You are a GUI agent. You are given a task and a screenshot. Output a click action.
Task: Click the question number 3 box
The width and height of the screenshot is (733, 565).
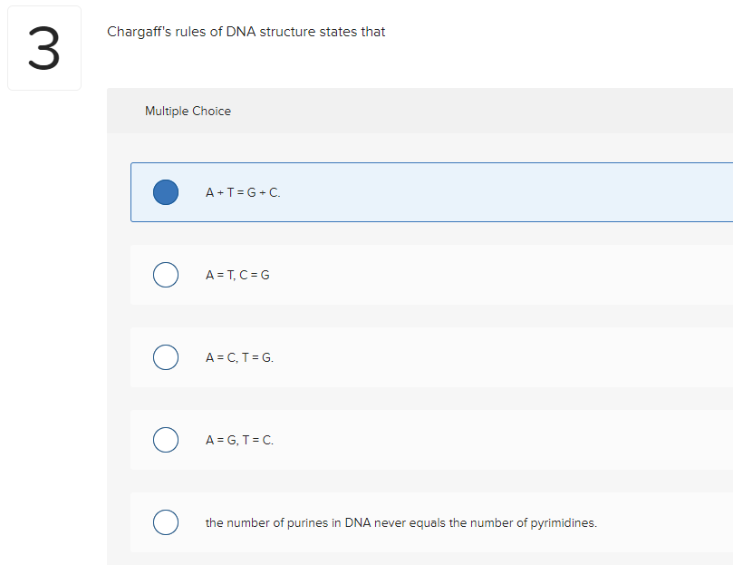click(x=44, y=49)
